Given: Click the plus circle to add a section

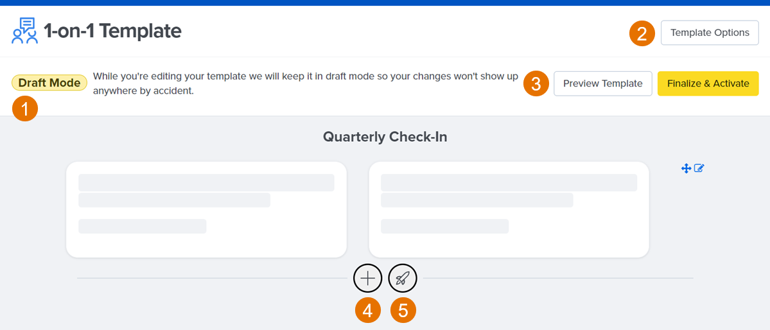Looking at the screenshot, I should click(x=367, y=279).
